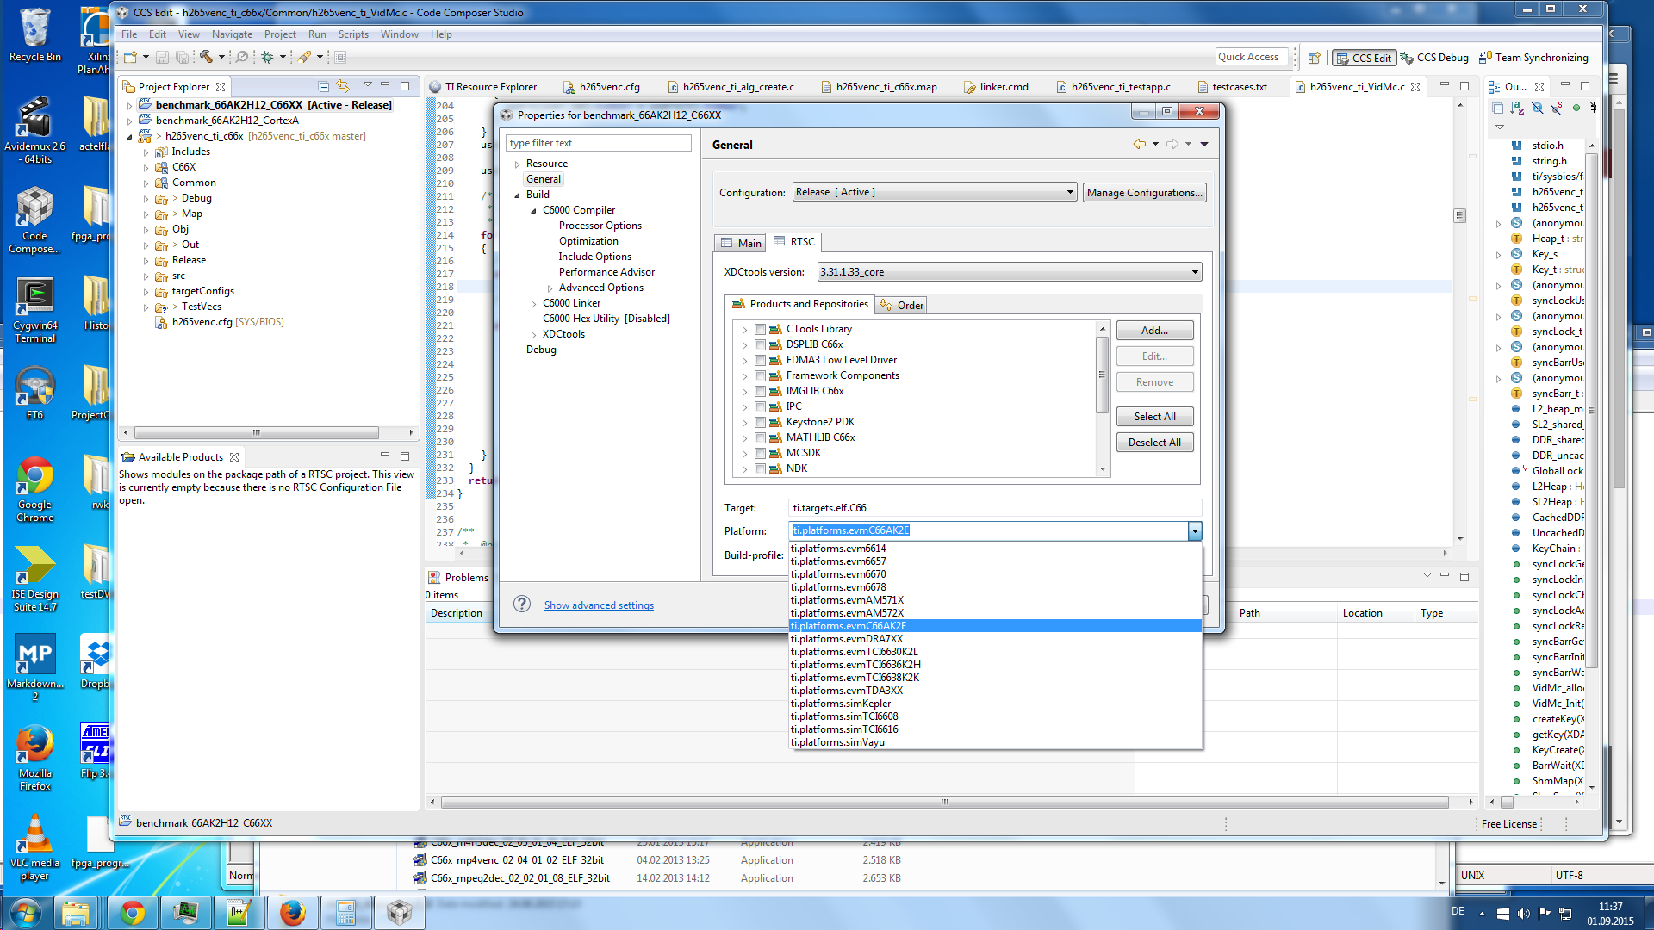1654x930 pixels.
Task: Open Avidemux 2.6 desktop shortcut
Action: pos(34,129)
